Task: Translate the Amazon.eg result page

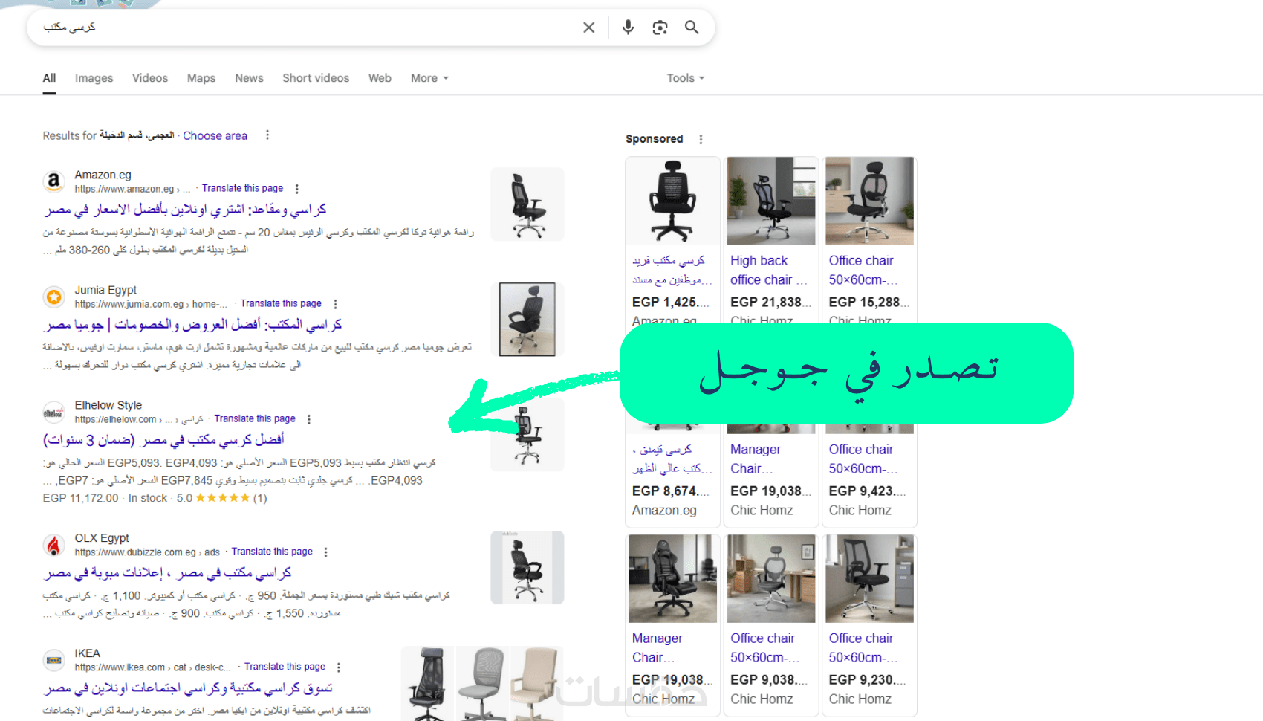Action: 242,189
